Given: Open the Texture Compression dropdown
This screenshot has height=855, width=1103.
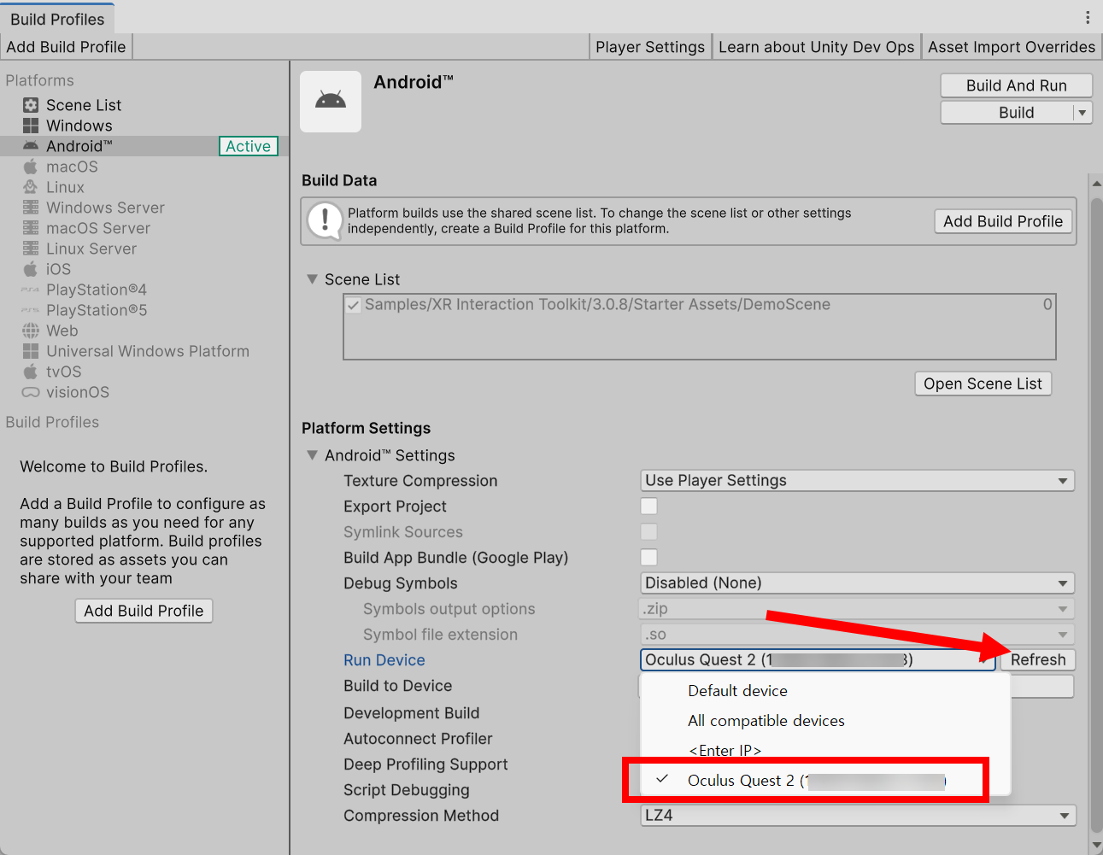Looking at the screenshot, I should [x=857, y=480].
